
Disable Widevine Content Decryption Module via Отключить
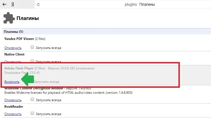[13, 100]
